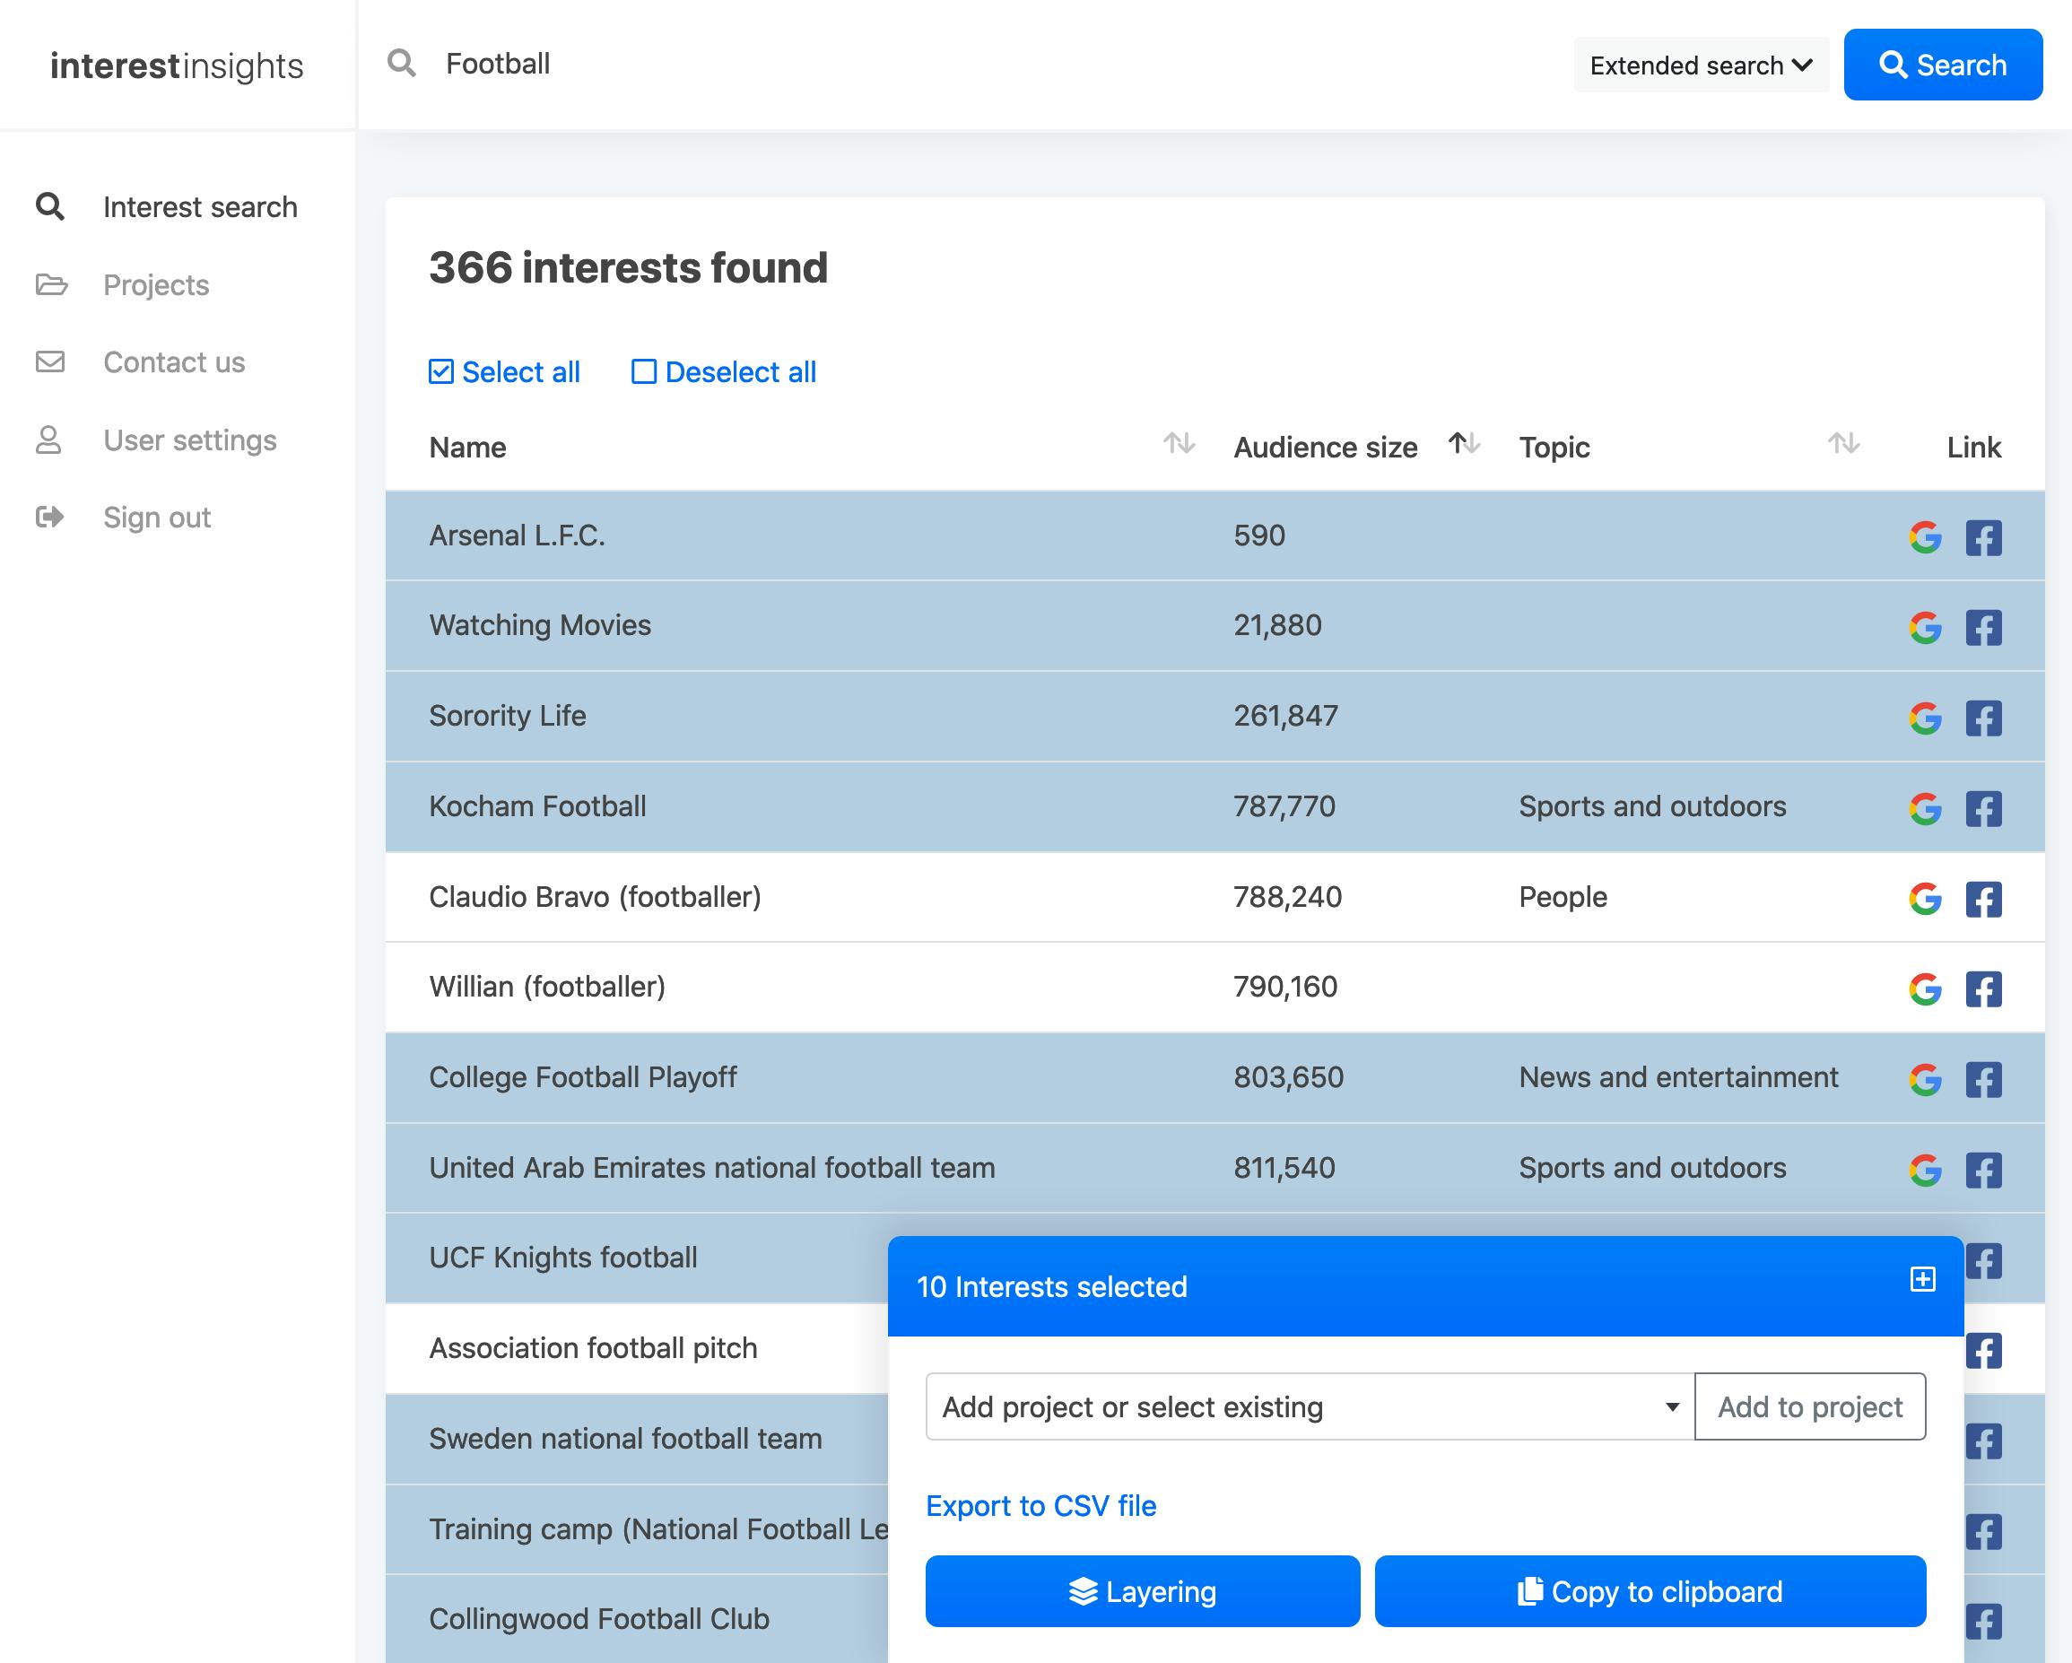Click the '10 Interests selected' panel title
The width and height of the screenshot is (2072, 1663).
click(1052, 1286)
